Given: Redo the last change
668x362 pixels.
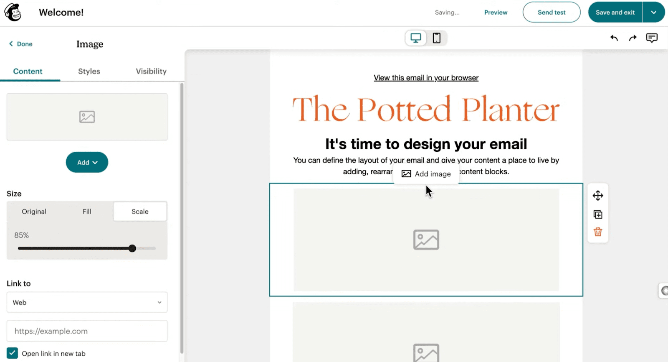Looking at the screenshot, I should pyautogui.click(x=633, y=38).
